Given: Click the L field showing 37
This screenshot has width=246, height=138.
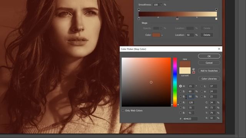Looking at the screenshot, I should click(x=213, y=86).
